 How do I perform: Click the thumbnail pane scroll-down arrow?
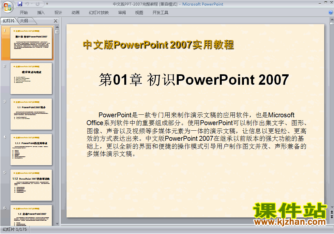tap(57, 224)
